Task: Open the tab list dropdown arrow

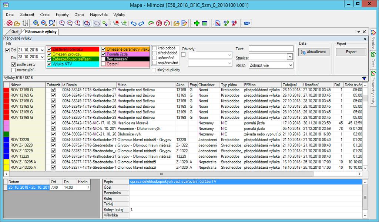Action: coord(359,32)
